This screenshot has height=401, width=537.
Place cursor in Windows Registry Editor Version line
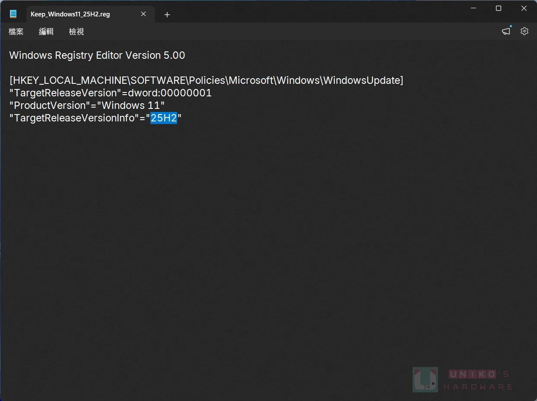[x=97, y=55]
